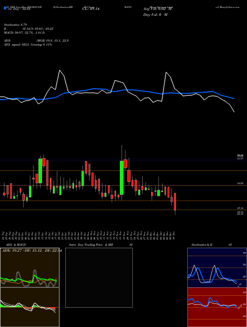Click the "MACD: 50.97, 52.78, -1.81 D" line
The image size is (247, 327).
point(24,33)
